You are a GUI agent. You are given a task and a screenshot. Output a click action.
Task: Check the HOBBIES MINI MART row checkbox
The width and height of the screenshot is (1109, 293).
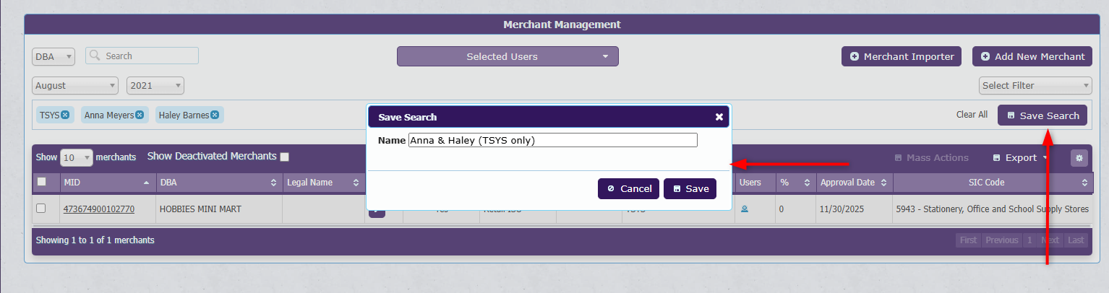[41, 209]
